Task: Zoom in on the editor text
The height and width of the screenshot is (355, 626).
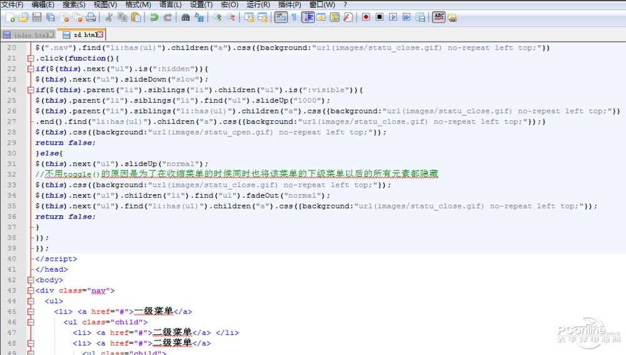Action: pyautogui.click(x=217, y=17)
